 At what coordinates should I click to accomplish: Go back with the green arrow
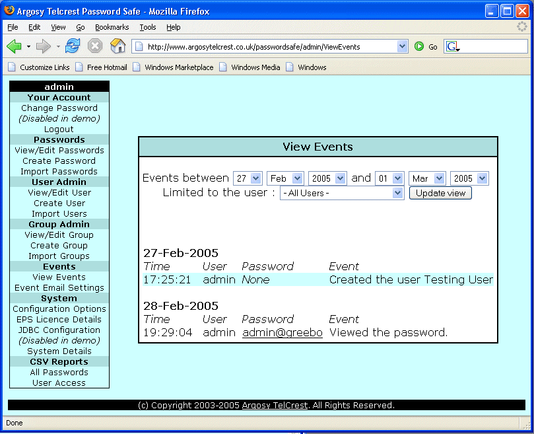coord(14,46)
